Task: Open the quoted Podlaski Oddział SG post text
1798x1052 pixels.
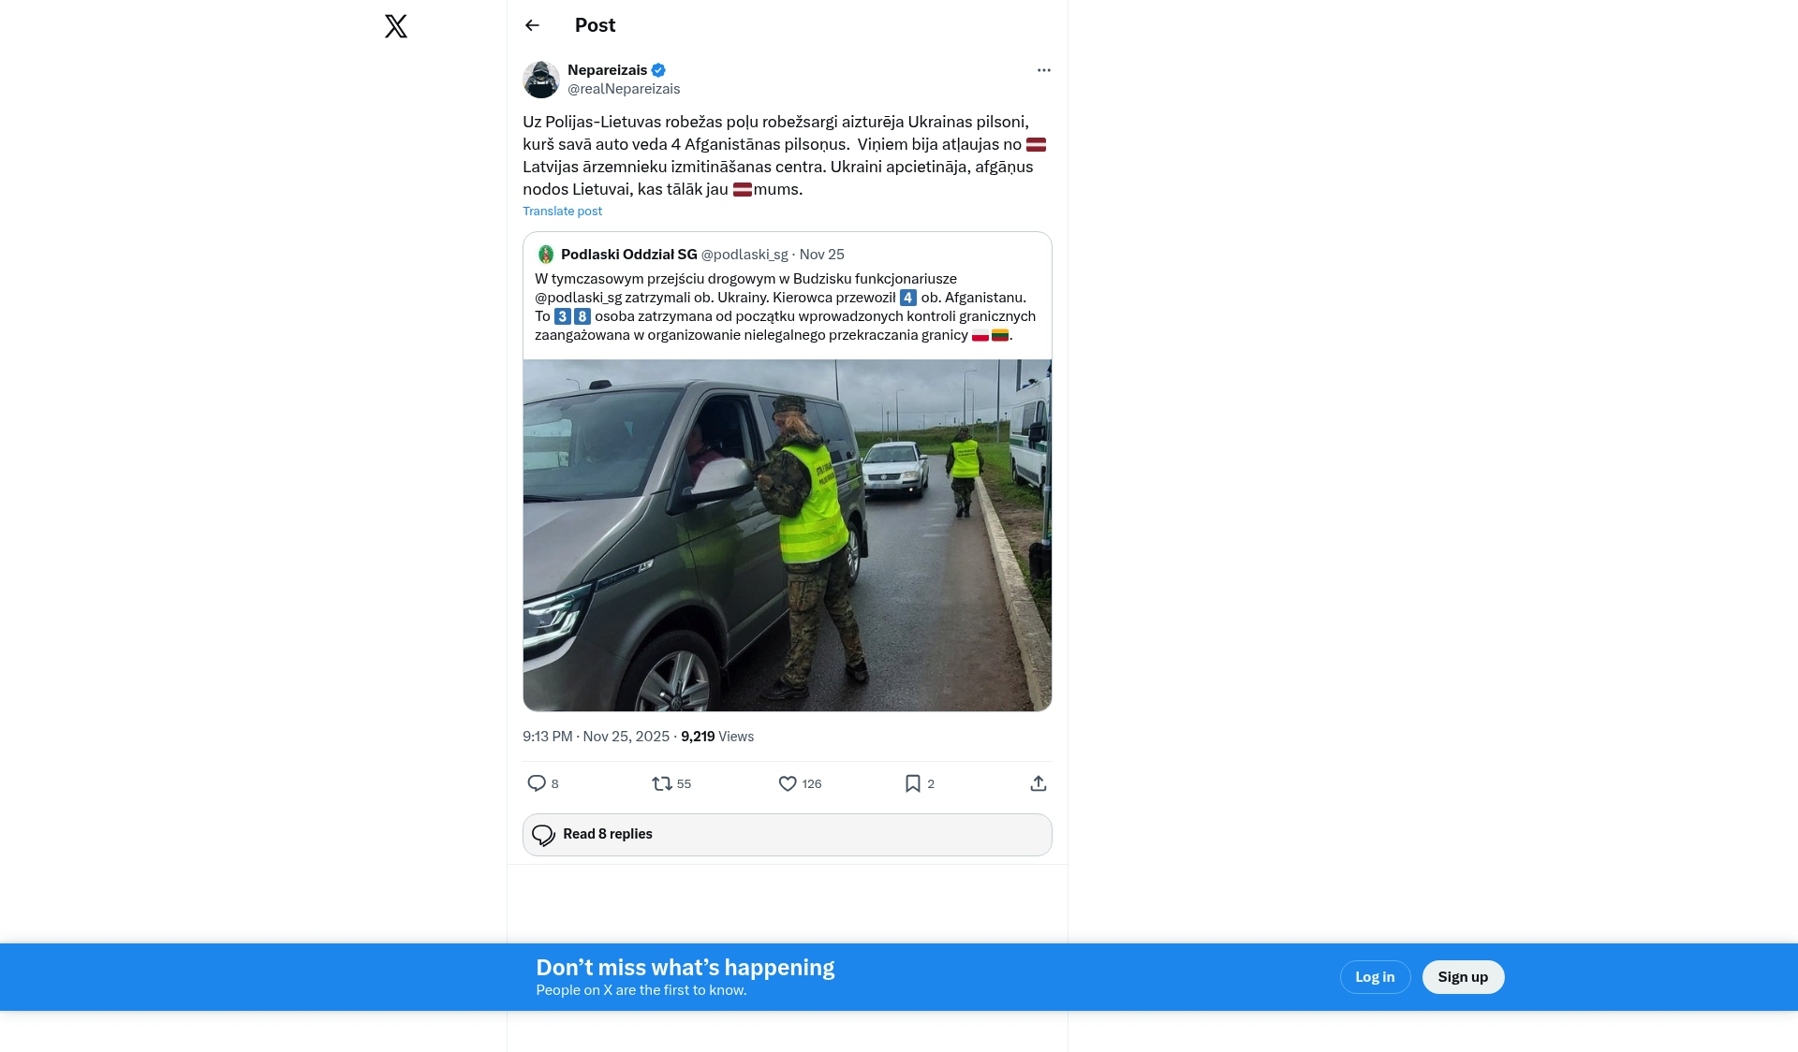Action: (785, 307)
